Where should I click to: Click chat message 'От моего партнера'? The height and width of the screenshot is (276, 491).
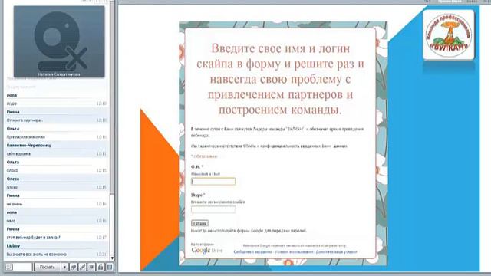[x=25, y=120]
